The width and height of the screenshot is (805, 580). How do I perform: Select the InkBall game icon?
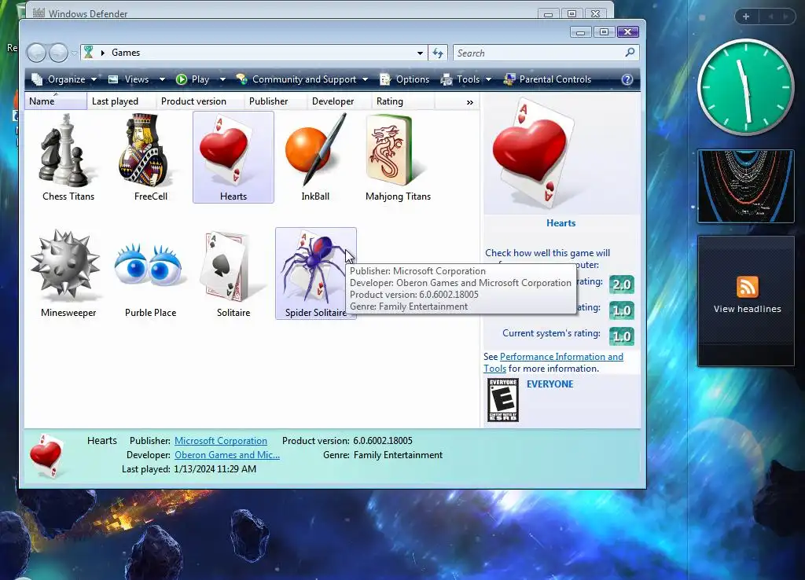[314, 149]
